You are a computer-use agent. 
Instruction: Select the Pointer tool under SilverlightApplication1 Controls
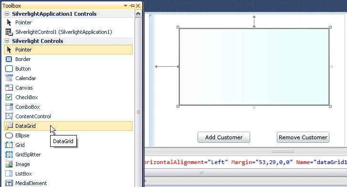68,22
